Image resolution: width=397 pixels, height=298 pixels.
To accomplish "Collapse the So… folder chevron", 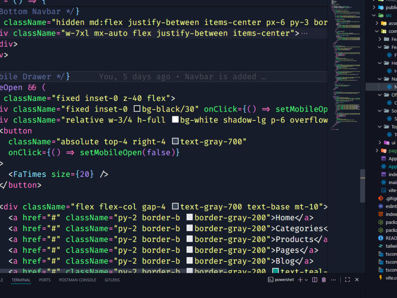I will [380, 111].
